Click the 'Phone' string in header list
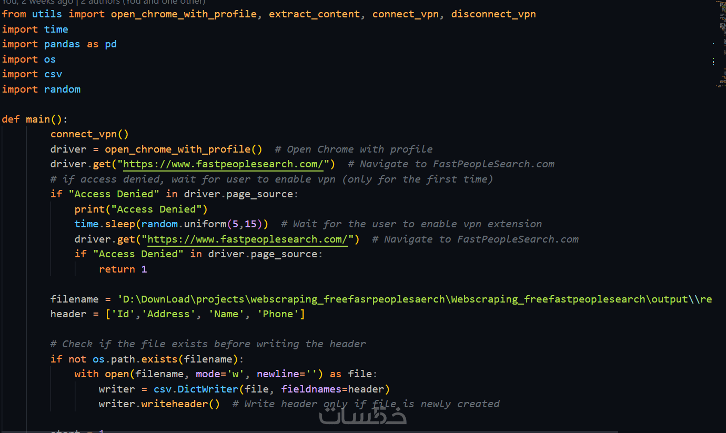This screenshot has height=433, width=726. 278,314
